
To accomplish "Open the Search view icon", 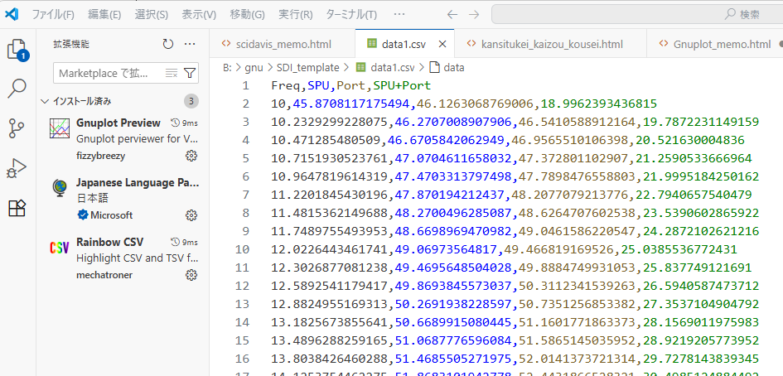I will tap(17, 89).
